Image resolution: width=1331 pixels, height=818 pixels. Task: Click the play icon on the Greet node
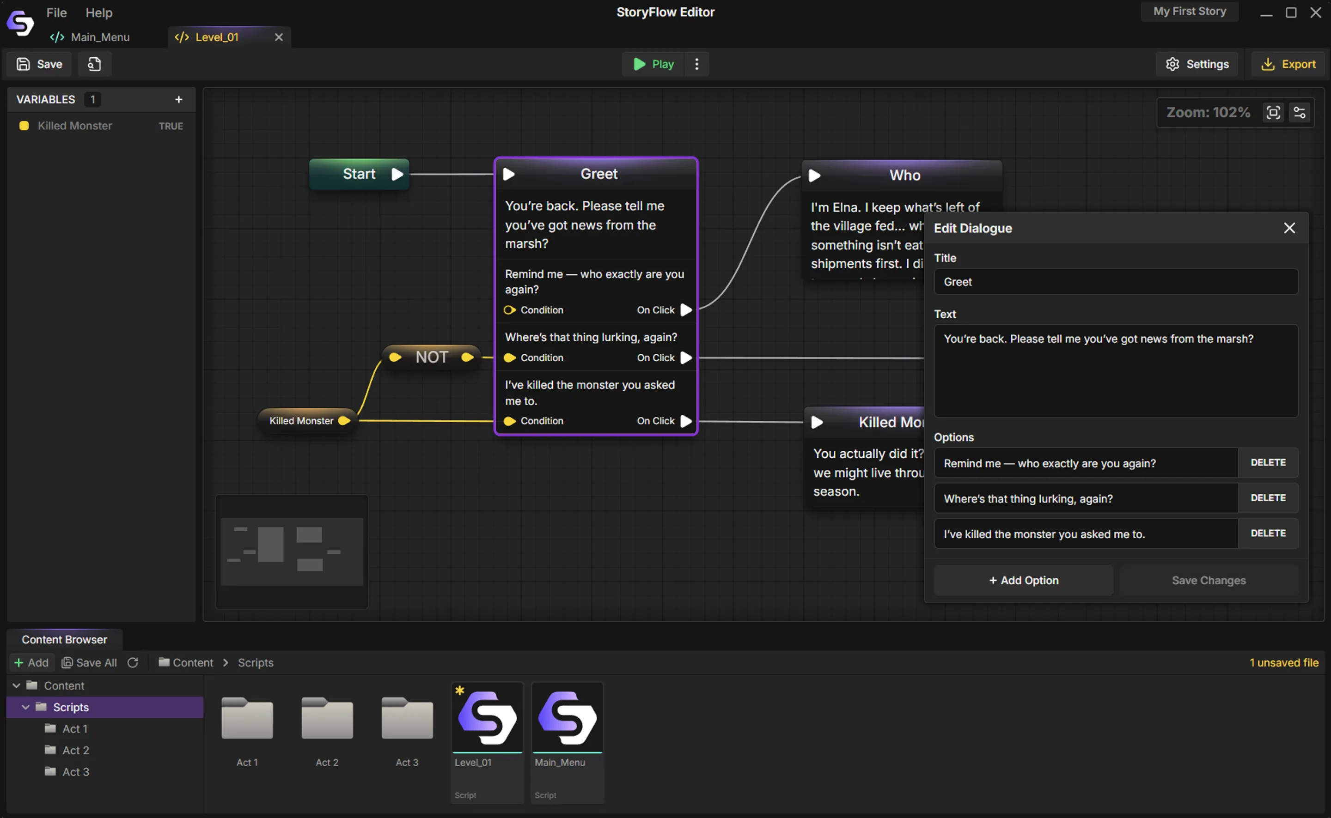[x=509, y=174]
